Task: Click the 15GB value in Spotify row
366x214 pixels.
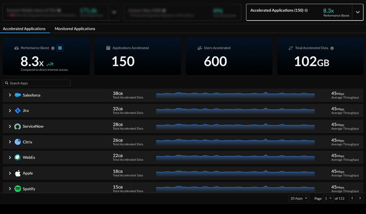Action: tap(118, 187)
